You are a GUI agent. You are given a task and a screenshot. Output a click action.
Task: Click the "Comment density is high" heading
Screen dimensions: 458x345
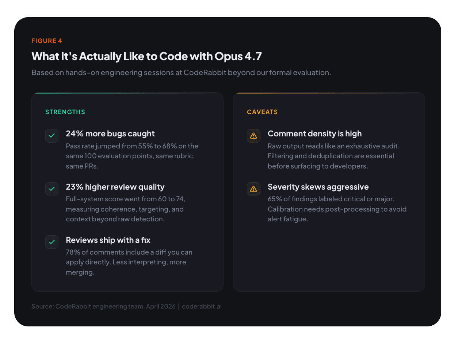314,133
